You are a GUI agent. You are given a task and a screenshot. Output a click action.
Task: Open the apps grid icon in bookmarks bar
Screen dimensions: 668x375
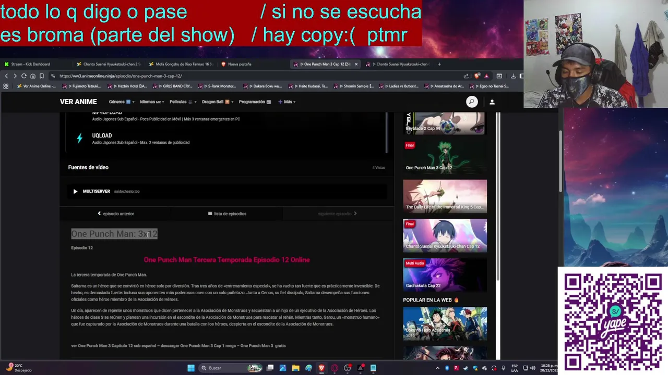(x=6, y=86)
